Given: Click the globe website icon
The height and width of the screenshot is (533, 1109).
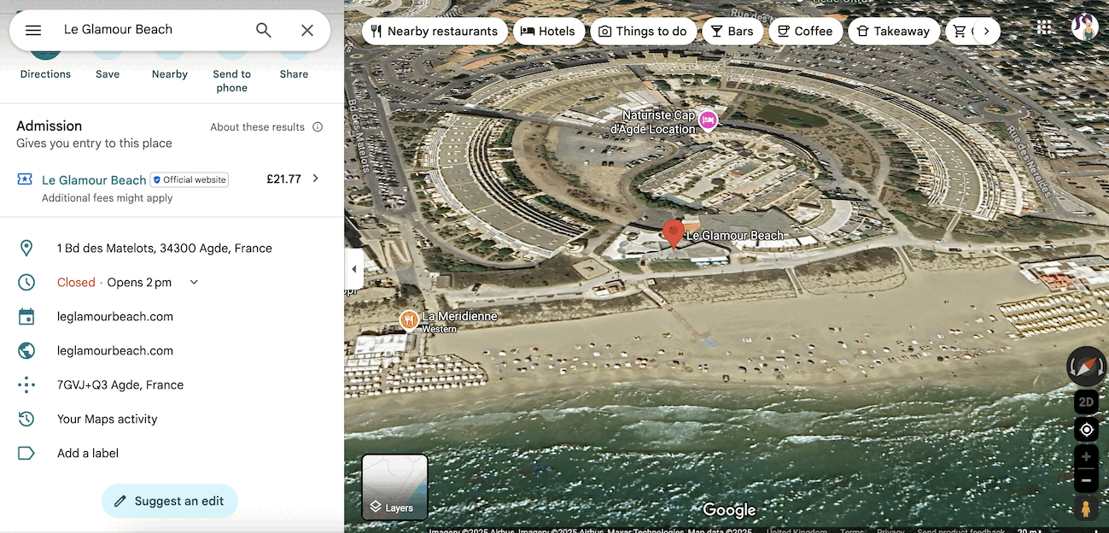Looking at the screenshot, I should coord(26,351).
